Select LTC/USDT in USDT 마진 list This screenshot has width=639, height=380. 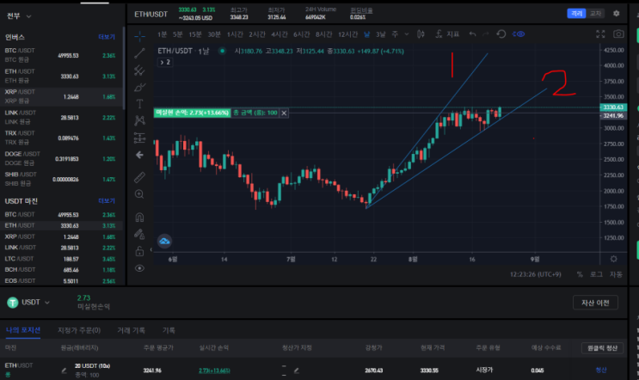pyautogui.click(x=61, y=259)
